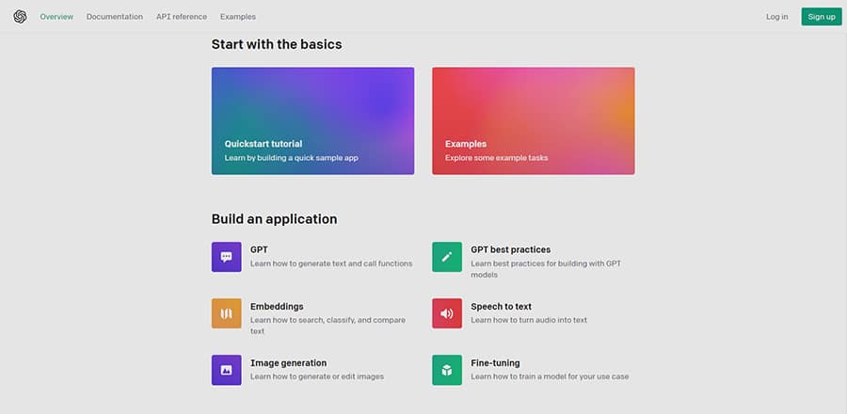
Task: Click the purple Image generation icon
Action: point(226,370)
